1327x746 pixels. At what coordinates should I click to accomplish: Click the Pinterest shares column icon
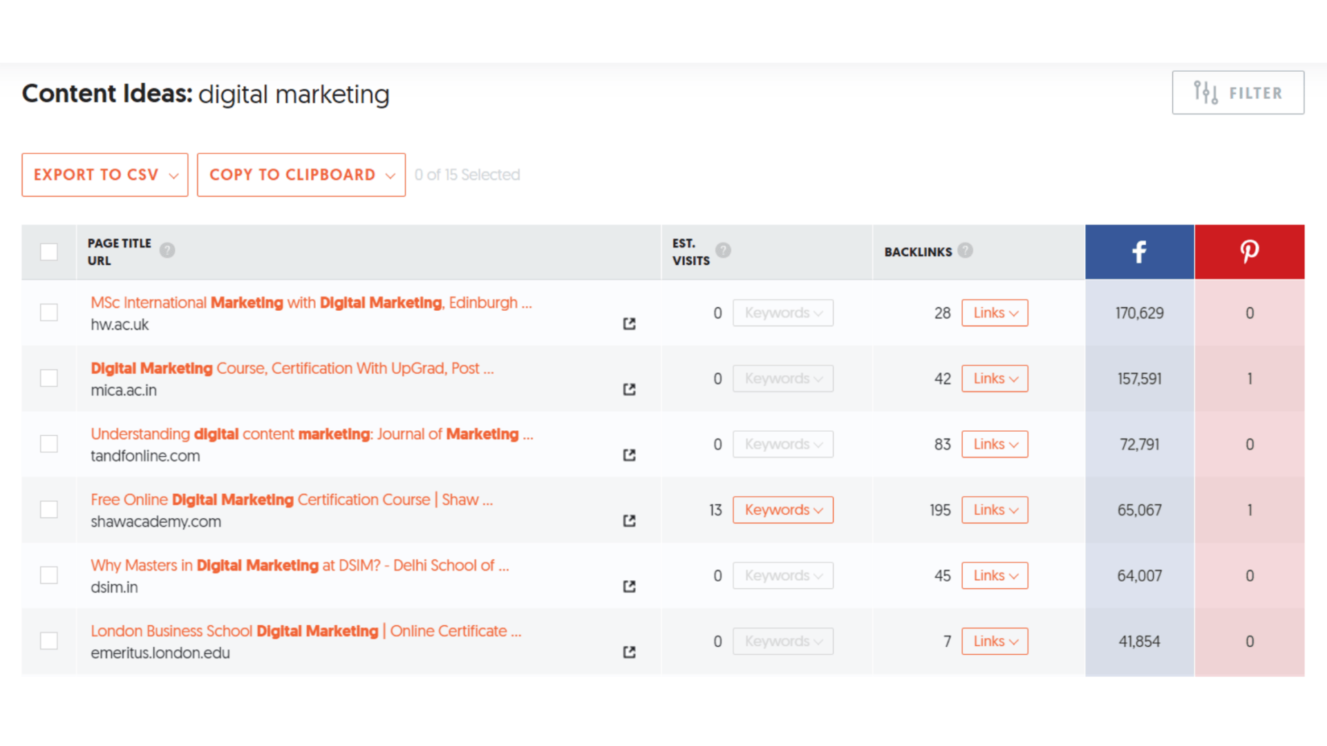1249,251
